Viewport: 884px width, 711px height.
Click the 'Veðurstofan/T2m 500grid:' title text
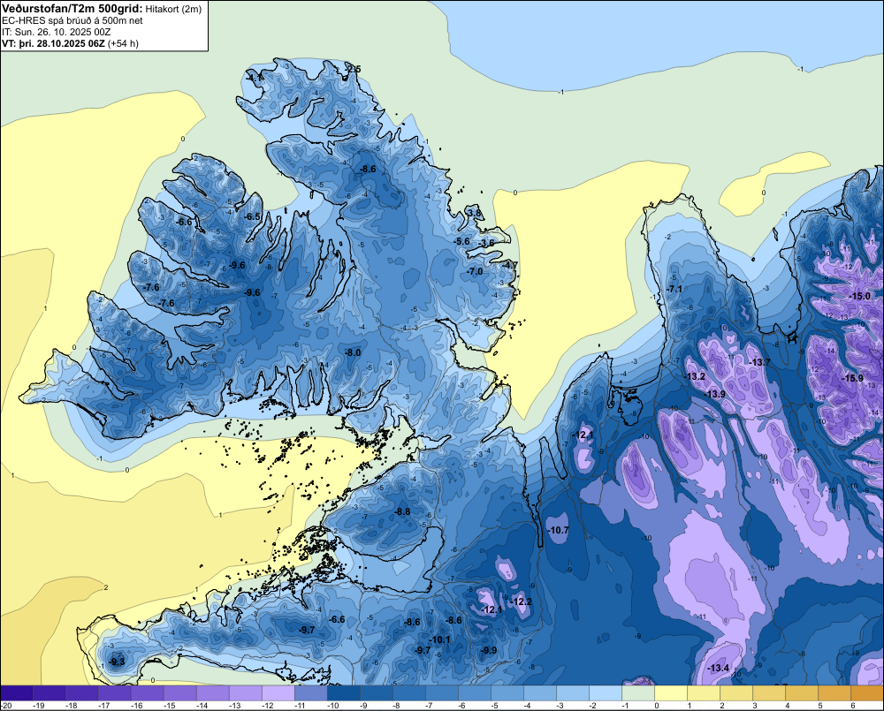click(x=72, y=9)
